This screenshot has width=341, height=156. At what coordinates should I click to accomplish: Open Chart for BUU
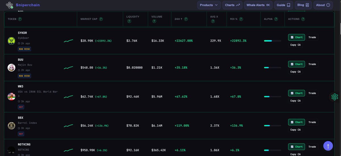(297, 64)
